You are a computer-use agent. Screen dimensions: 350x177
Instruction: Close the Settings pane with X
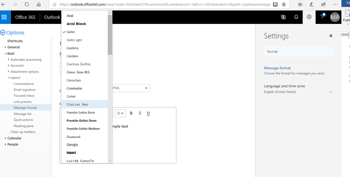[331, 36]
